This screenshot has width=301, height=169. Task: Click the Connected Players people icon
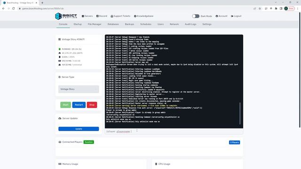pyautogui.click(x=60, y=142)
